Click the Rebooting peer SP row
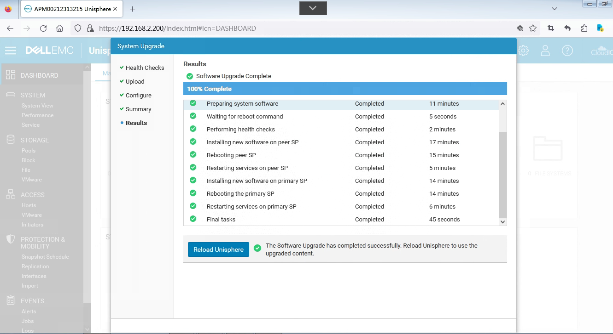Image resolution: width=613 pixels, height=334 pixels. coord(341,155)
